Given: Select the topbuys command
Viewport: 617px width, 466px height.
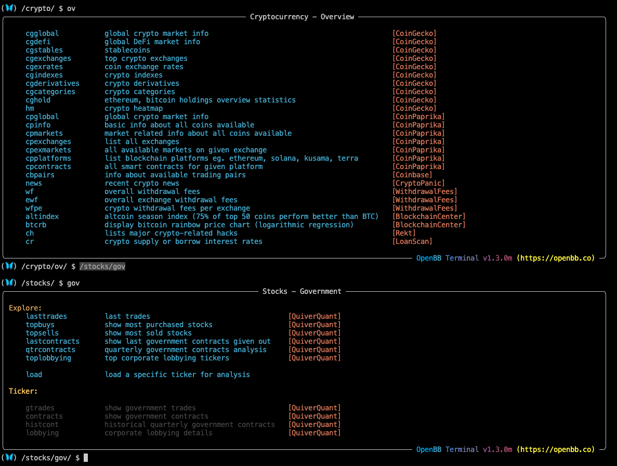Looking at the screenshot, I should tap(40, 325).
